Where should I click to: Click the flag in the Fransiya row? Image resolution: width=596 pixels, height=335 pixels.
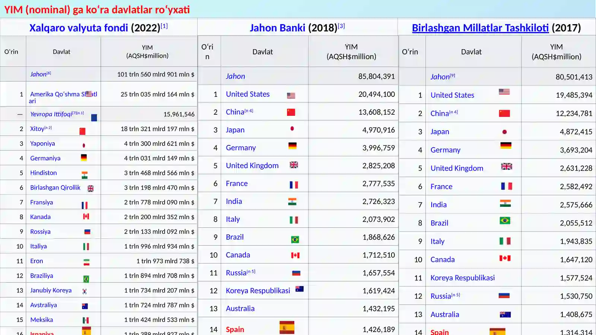pos(85,205)
